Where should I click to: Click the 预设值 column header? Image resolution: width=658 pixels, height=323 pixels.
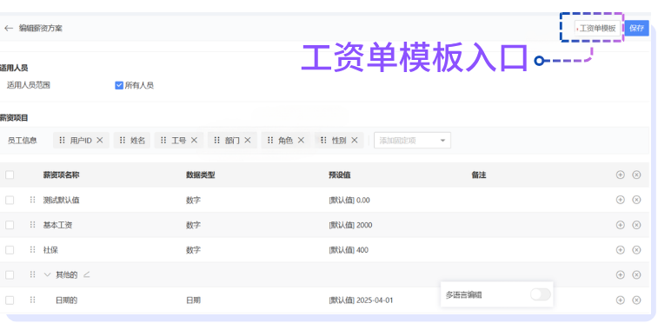[340, 175]
